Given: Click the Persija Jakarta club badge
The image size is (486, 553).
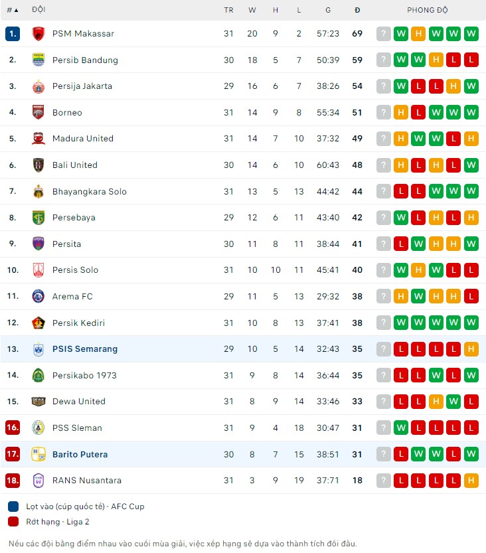Looking at the screenshot, I should (39, 86).
